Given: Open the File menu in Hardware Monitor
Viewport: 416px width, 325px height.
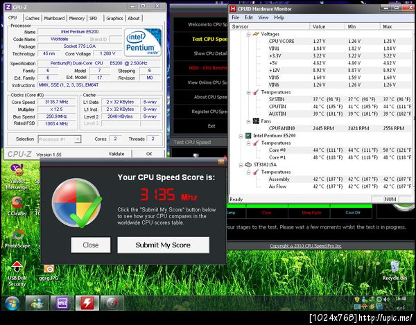Looking at the screenshot, I should click(235, 17).
